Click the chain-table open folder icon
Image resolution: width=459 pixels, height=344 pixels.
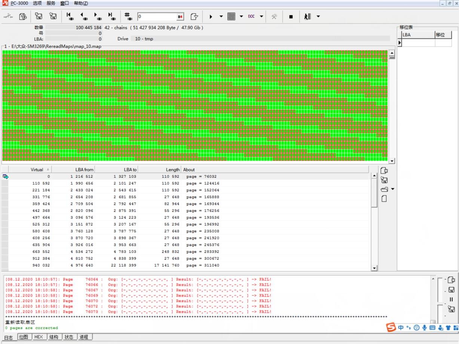point(384,190)
